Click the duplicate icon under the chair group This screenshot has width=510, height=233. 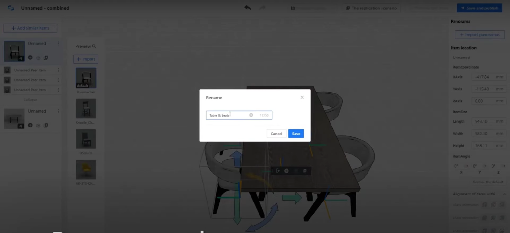point(46,58)
